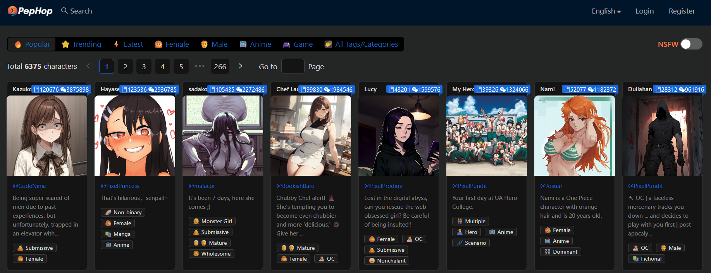Image resolution: width=711 pixels, height=273 pixels.
Task: Open the Nami character name title
Action: [x=547, y=89]
